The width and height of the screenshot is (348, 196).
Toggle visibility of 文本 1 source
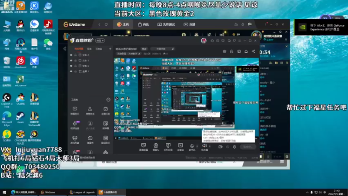tap(71, 61)
